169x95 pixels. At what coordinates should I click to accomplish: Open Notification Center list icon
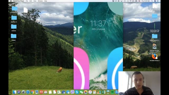pyautogui.click(x=158, y=1)
